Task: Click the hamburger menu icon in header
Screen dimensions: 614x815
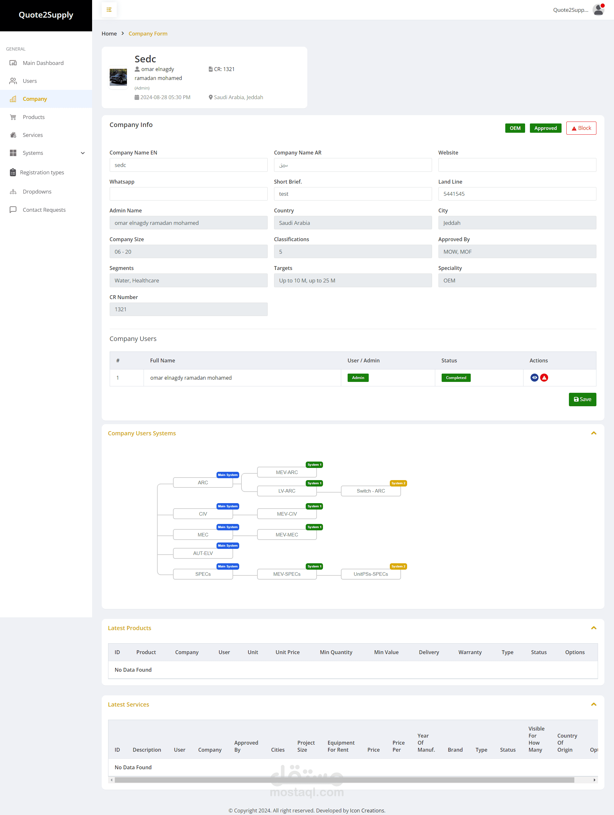Action: [x=109, y=10]
